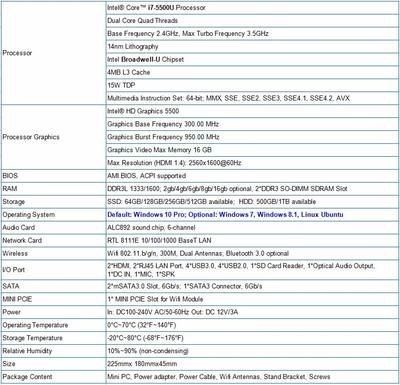Screen dimensions: 400x385
Task: Select '1* MINI PCIE Slot for Wifi Module'
Action: point(252,299)
